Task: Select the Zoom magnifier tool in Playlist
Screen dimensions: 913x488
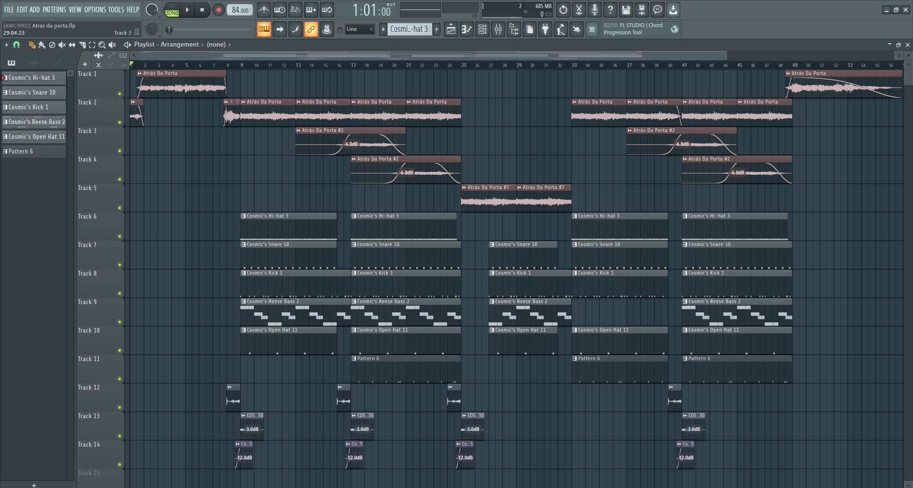Action: tap(102, 45)
